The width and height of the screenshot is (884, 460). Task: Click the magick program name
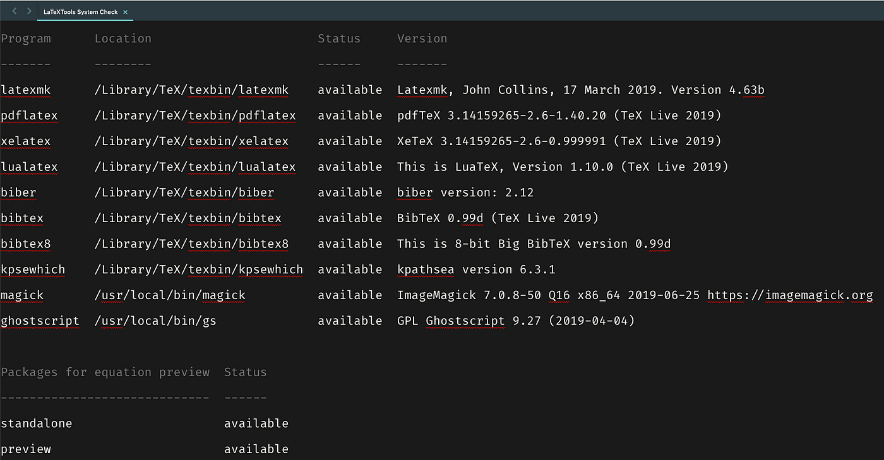point(22,295)
